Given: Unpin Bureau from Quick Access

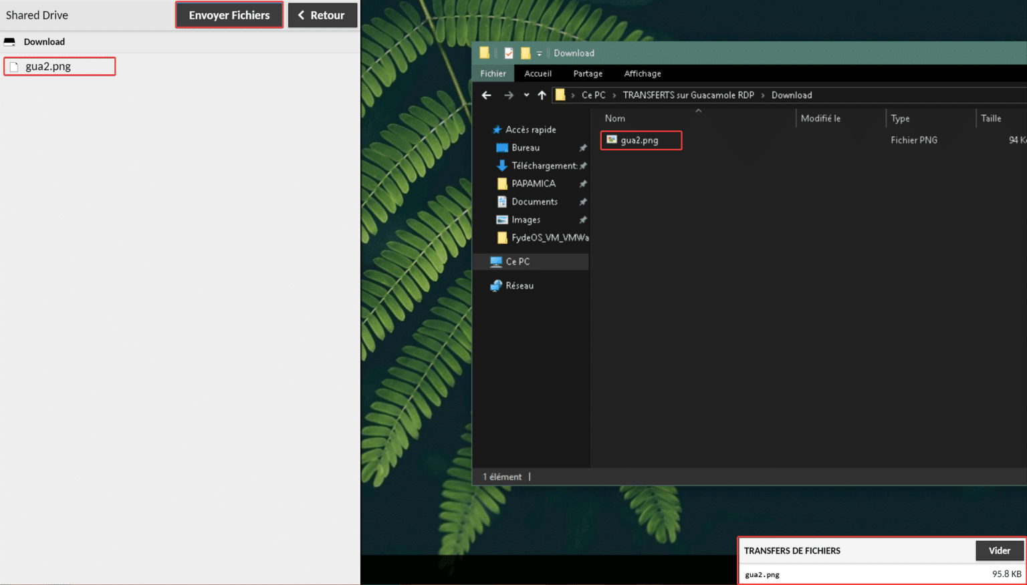Looking at the screenshot, I should pyautogui.click(x=582, y=148).
